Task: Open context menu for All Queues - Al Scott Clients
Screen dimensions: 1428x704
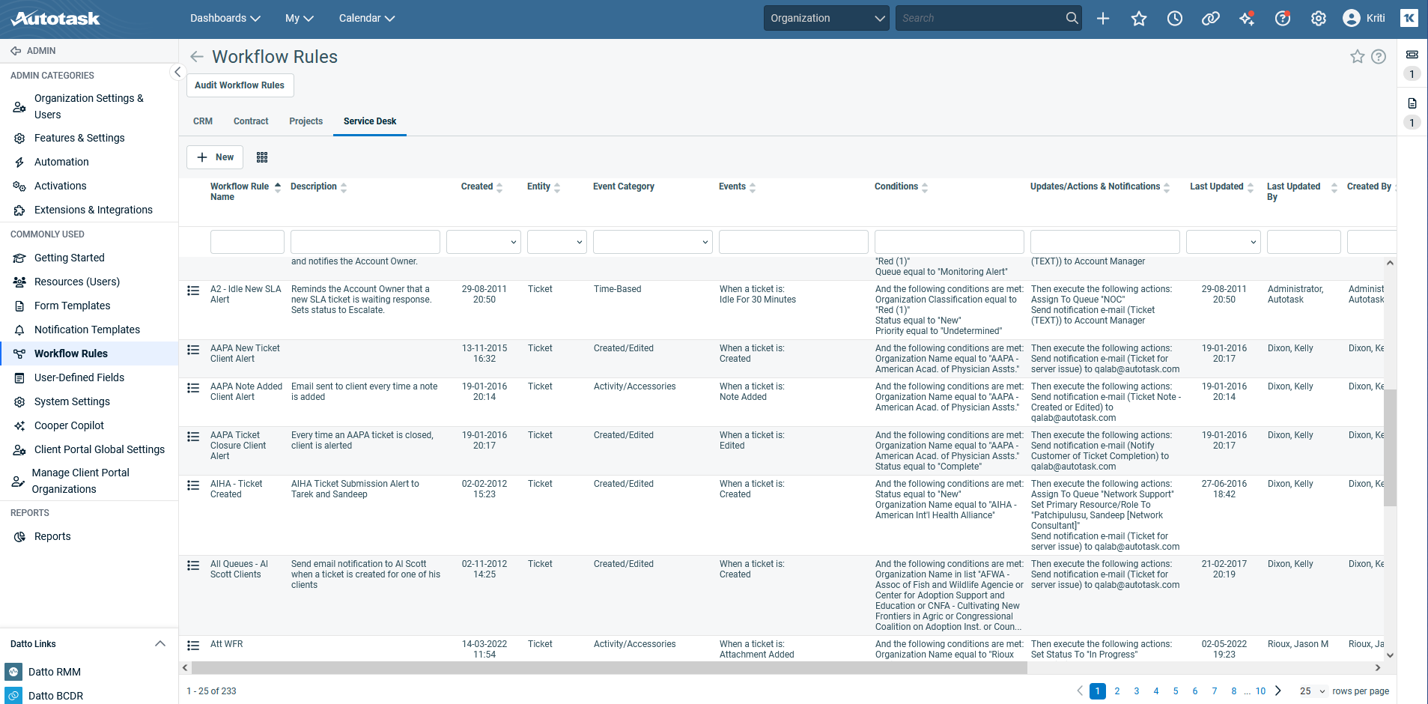Action: tap(193, 565)
